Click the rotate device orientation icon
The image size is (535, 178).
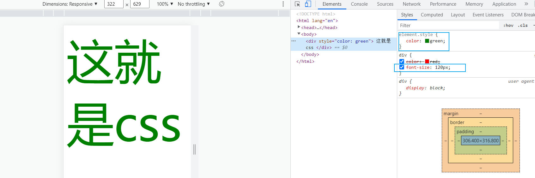point(222,4)
